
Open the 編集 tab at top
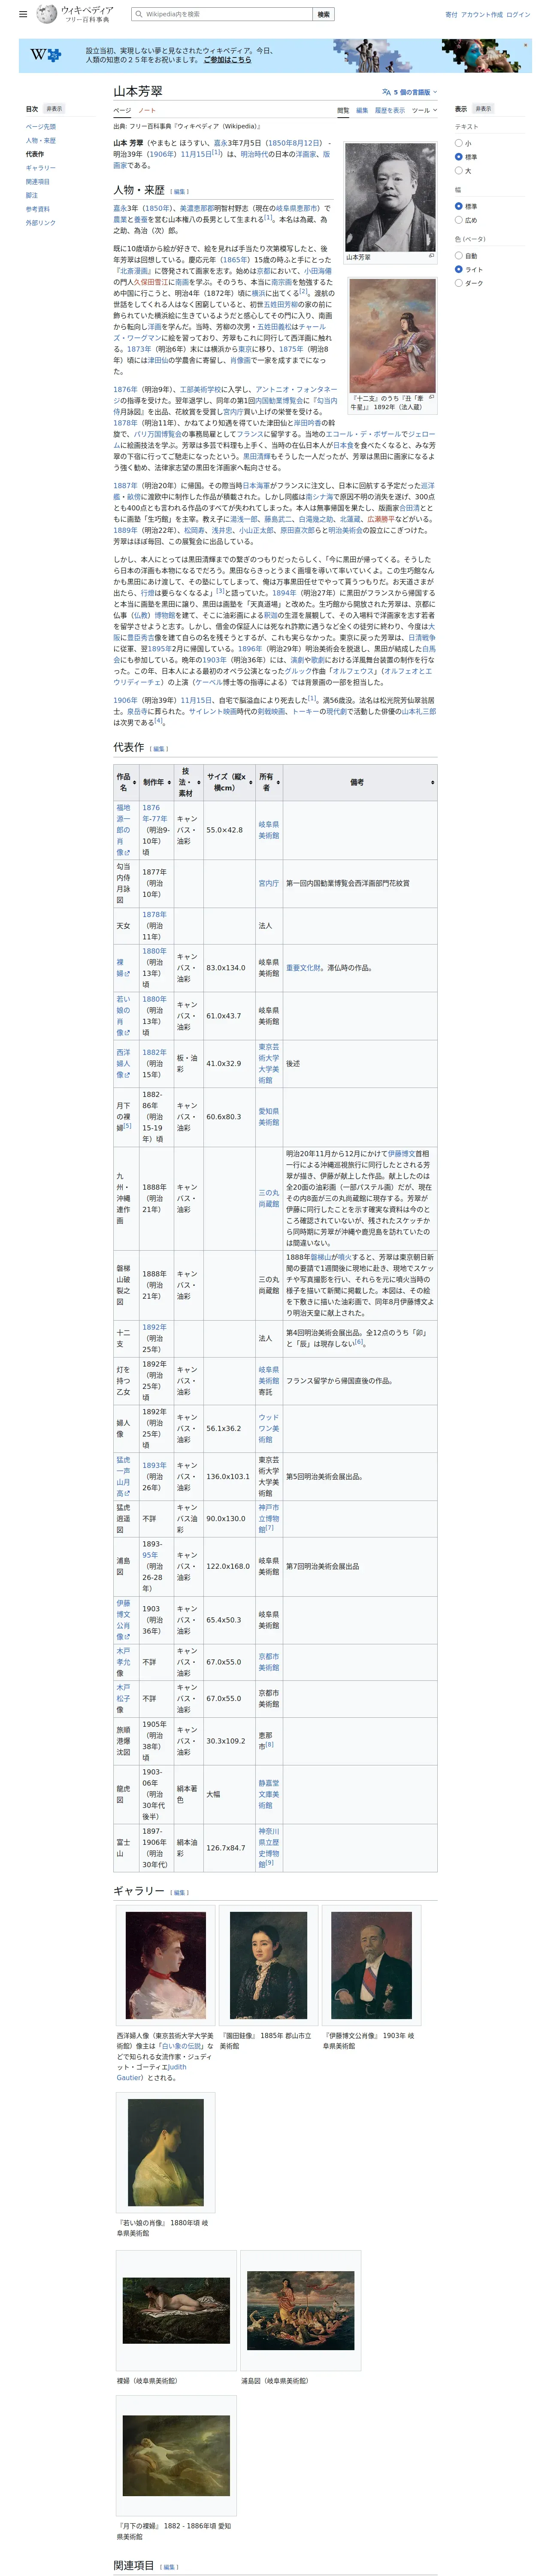[362, 110]
